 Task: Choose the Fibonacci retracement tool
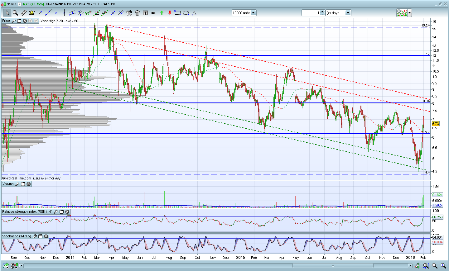click(97, 13)
